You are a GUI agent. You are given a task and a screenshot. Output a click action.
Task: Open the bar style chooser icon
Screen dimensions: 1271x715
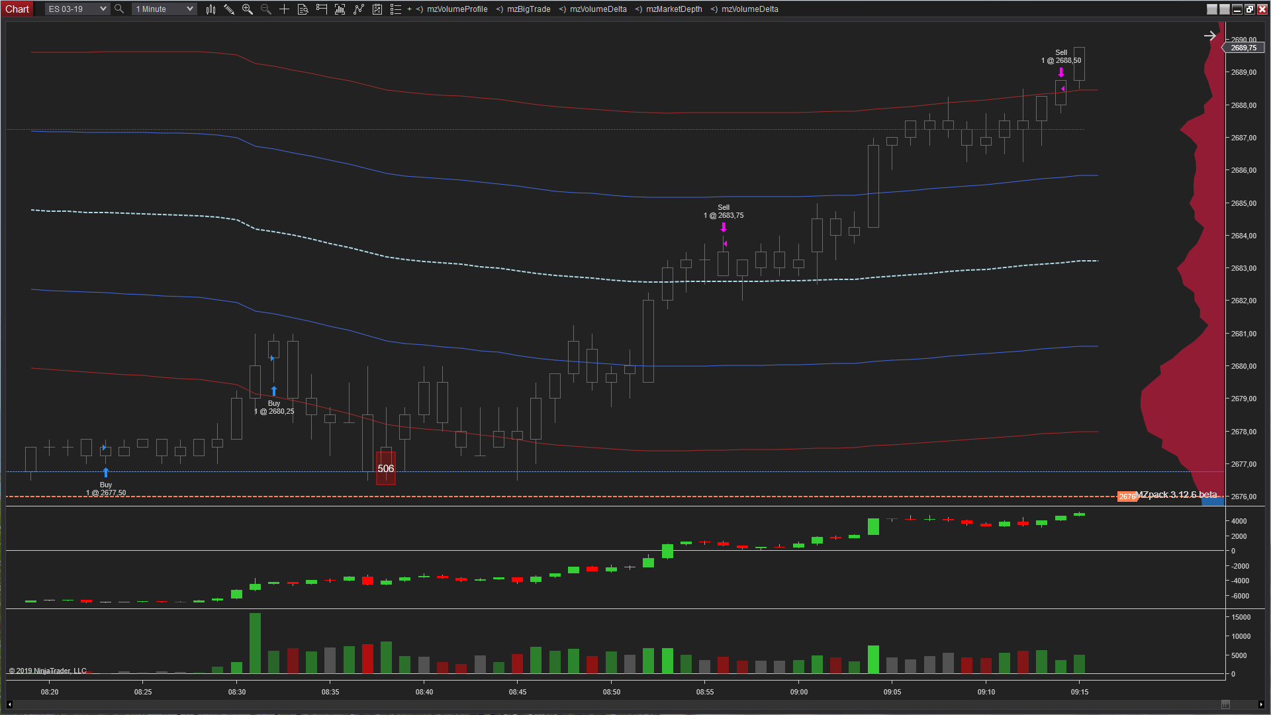pos(211,9)
